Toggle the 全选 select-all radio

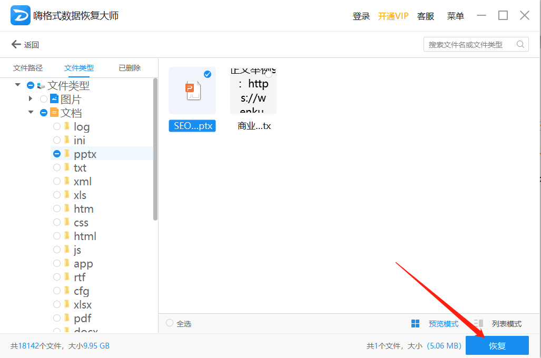pyautogui.click(x=170, y=323)
